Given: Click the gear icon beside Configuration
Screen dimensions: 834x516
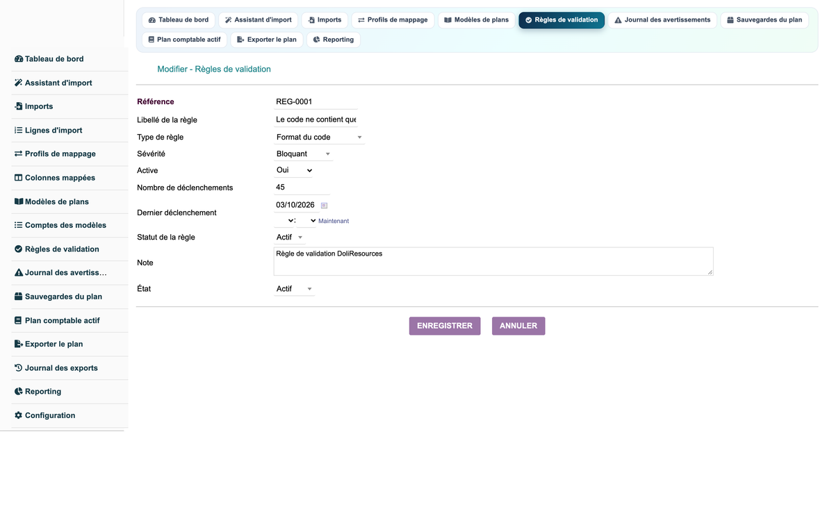Looking at the screenshot, I should [19, 415].
